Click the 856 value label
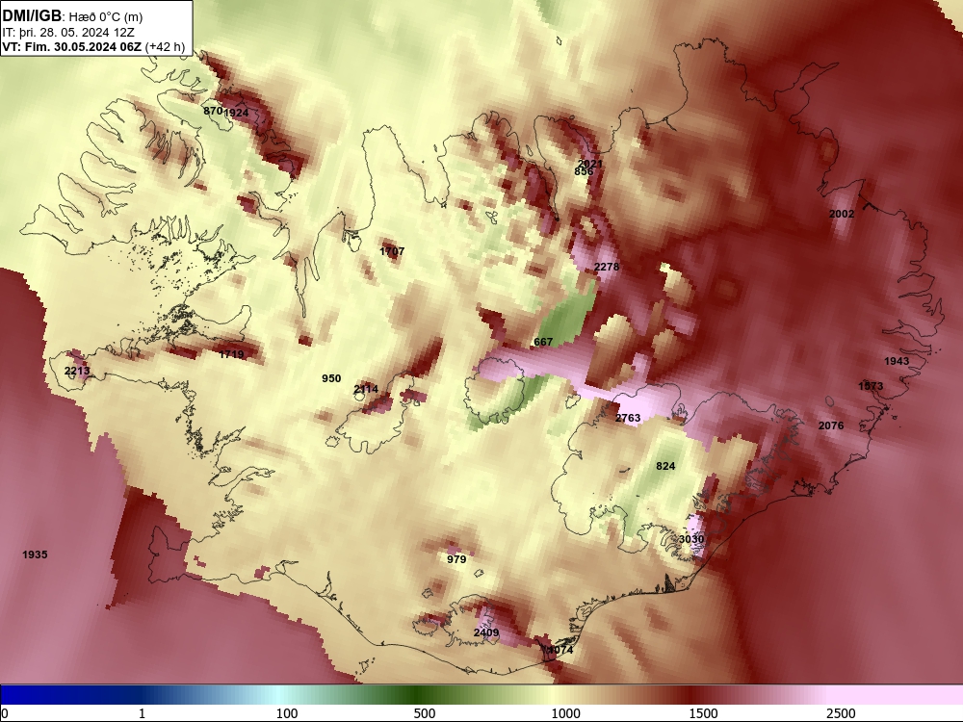Viewport: 963px width, 722px height. click(584, 171)
